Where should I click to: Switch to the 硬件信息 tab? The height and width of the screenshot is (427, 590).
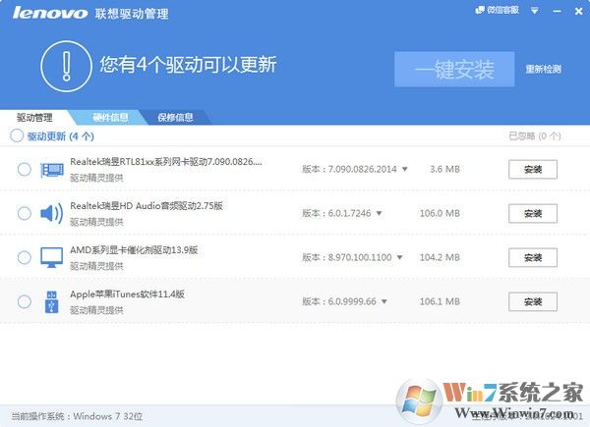(x=110, y=118)
